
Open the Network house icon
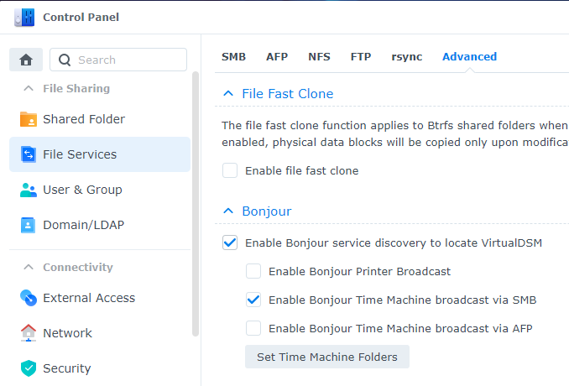(29, 333)
